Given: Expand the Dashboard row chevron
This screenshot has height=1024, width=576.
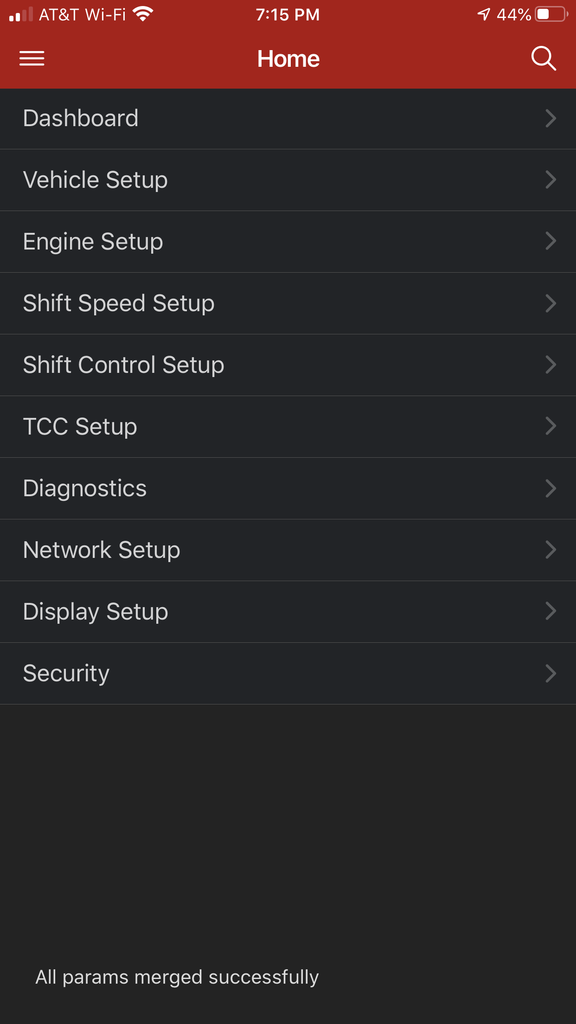Looking at the screenshot, I should [550, 118].
